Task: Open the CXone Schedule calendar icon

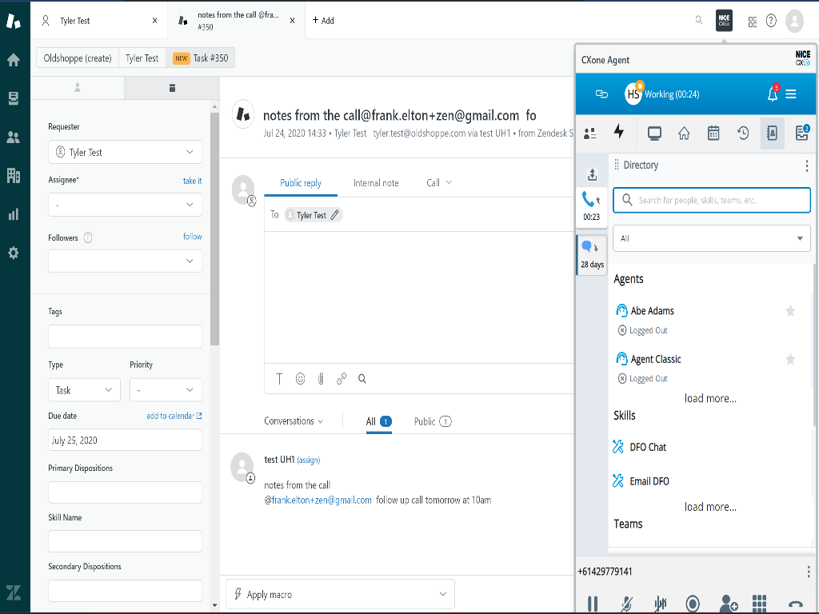Action: [713, 134]
